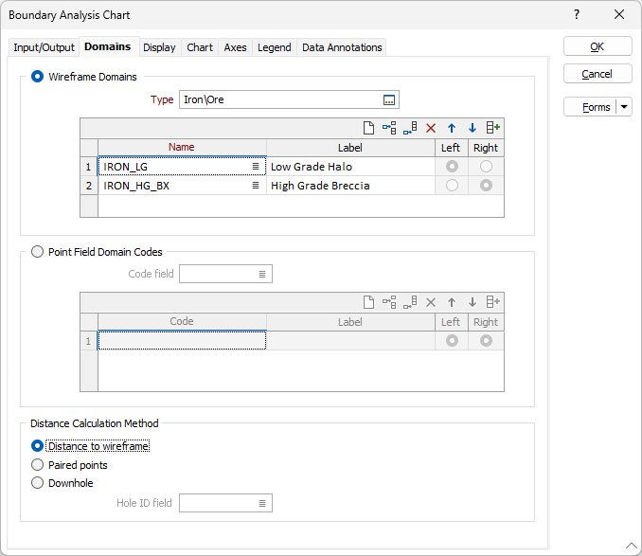Click the Cancel button
Viewport: 642px width, 556px height.
pyautogui.click(x=597, y=74)
